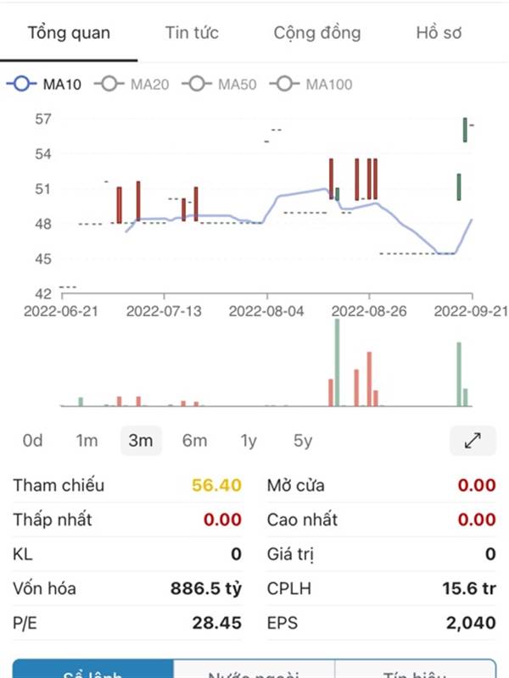Viewport: 509px width, 678px height.
Task: Open the Sổ lệnh bottom tab
Action: (92, 670)
